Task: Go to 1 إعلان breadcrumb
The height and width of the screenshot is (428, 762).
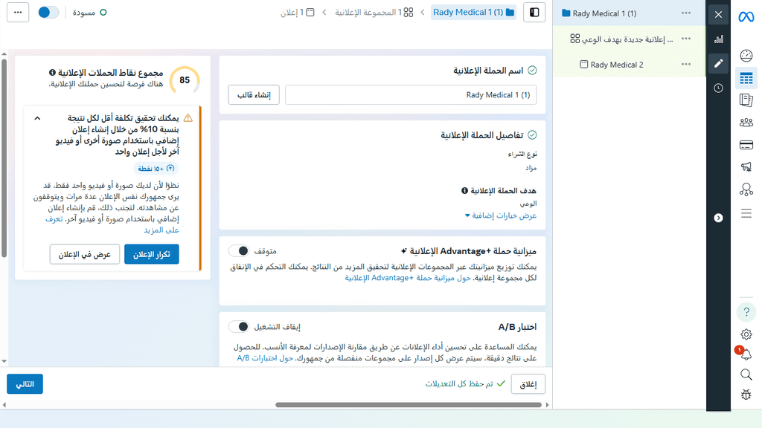Action: [x=298, y=13]
